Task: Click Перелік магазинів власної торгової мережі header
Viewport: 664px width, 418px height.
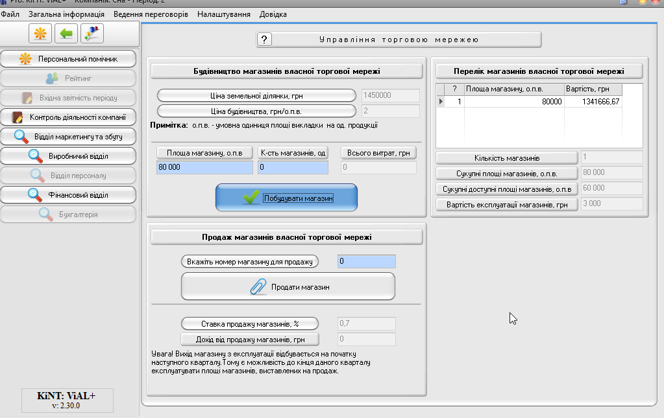Action: (539, 71)
